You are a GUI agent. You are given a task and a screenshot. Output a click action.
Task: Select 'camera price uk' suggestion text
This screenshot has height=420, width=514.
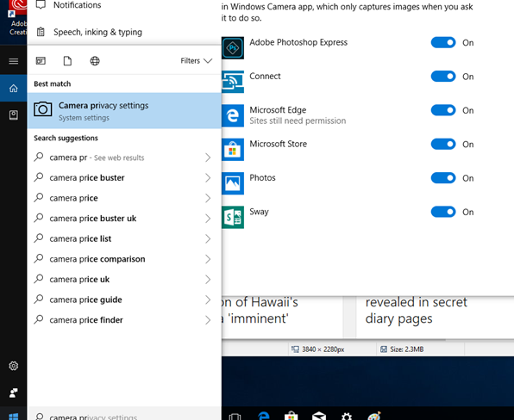[79, 280]
